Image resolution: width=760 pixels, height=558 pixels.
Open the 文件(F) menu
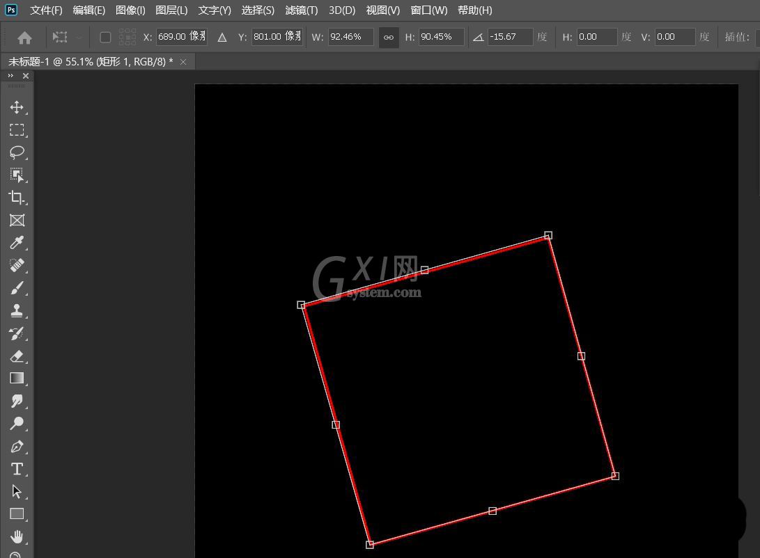pyautogui.click(x=46, y=10)
